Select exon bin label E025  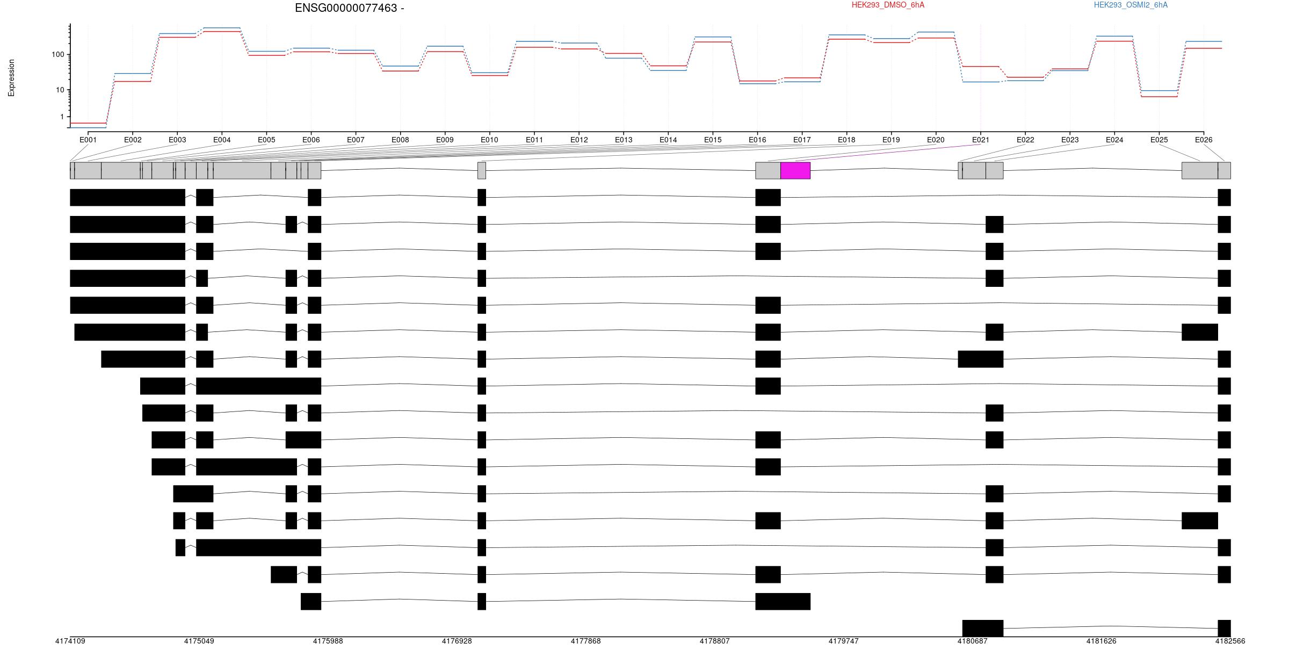coord(1159,140)
